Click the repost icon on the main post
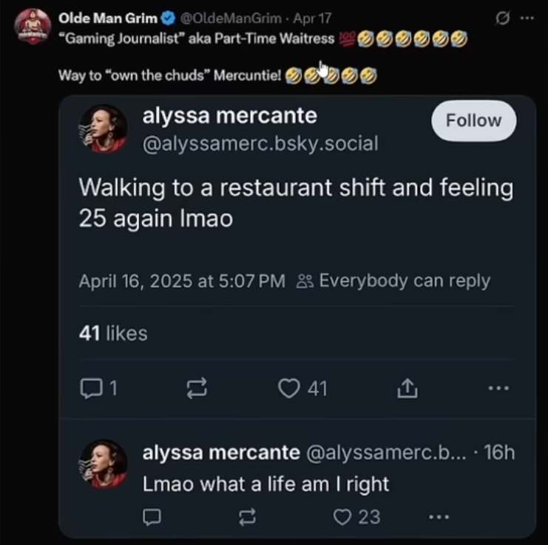 198,388
